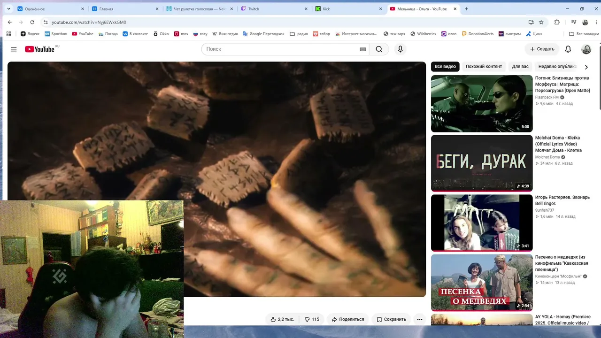Close the Мельница - Ольга YouTube tab

pyautogui.click(x=455, y=9)
